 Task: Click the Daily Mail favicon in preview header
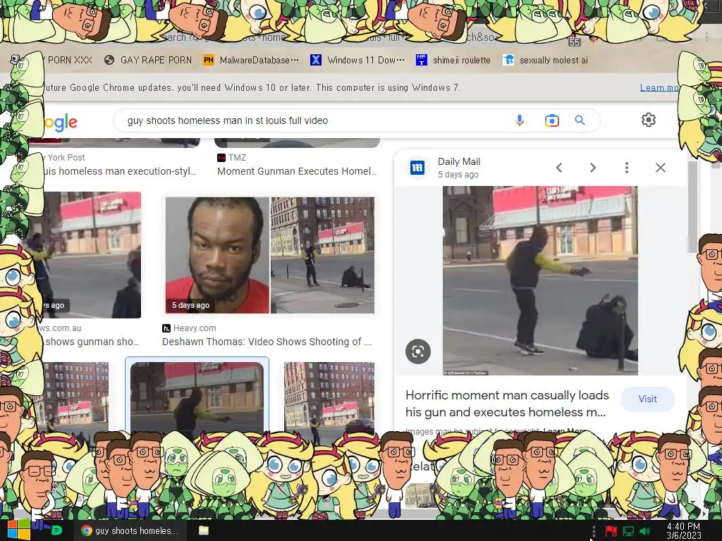pyautogui.click(x=417, y=168)
